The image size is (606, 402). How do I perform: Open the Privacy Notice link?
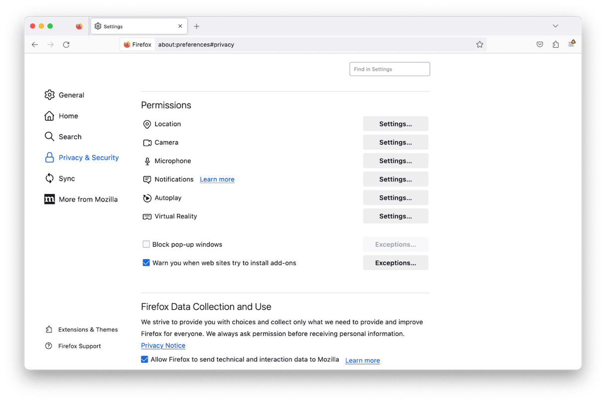coord(163,345)
